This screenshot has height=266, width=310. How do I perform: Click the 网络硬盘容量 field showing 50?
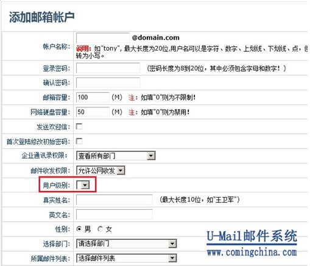tap(93, 112)
